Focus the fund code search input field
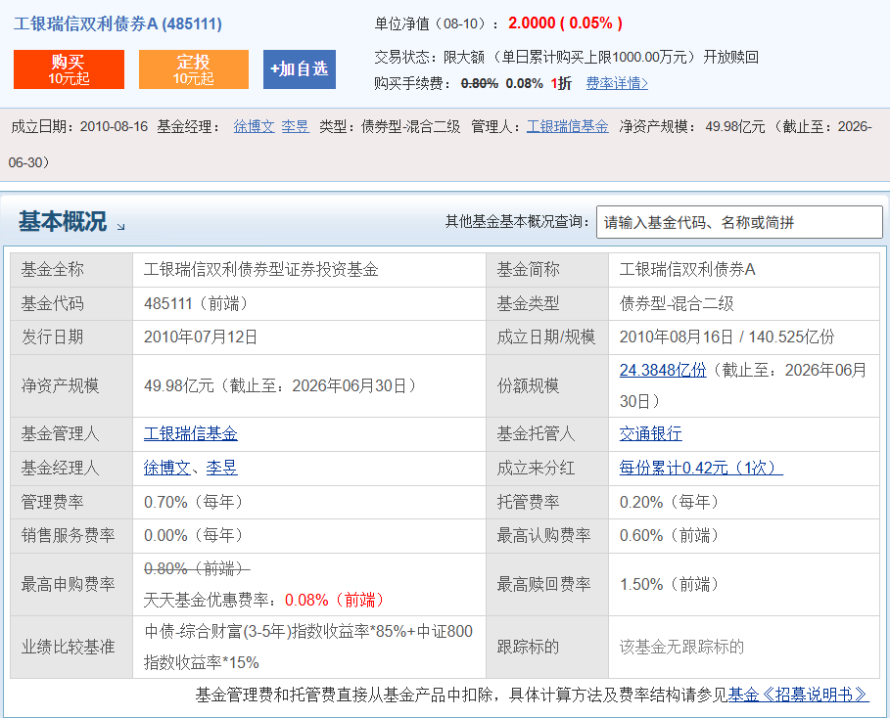The width and height of the screenshot is (890, 718). point(739,222)
